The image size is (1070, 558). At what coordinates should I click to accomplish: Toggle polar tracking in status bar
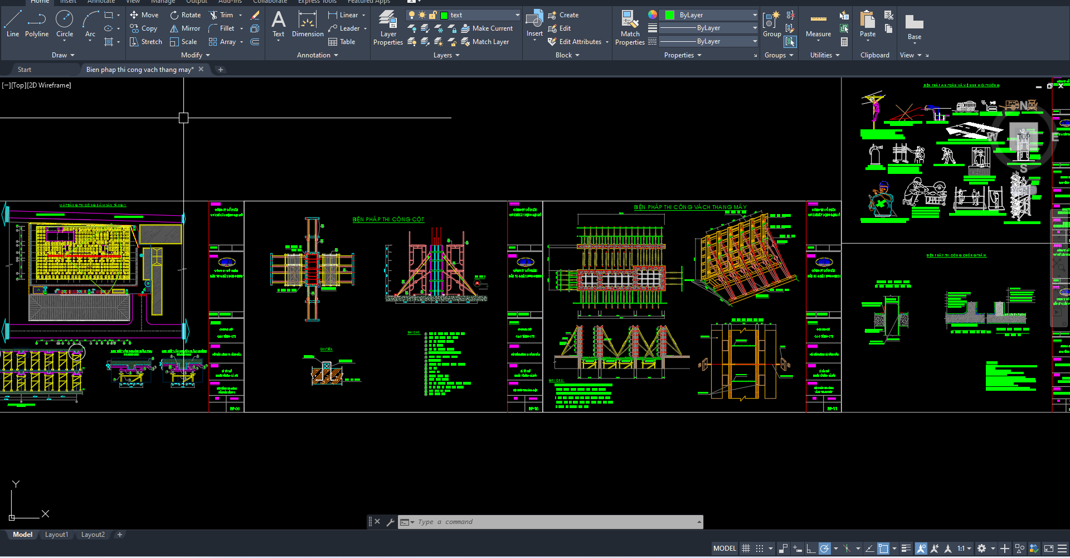click(x=825, y=549)
